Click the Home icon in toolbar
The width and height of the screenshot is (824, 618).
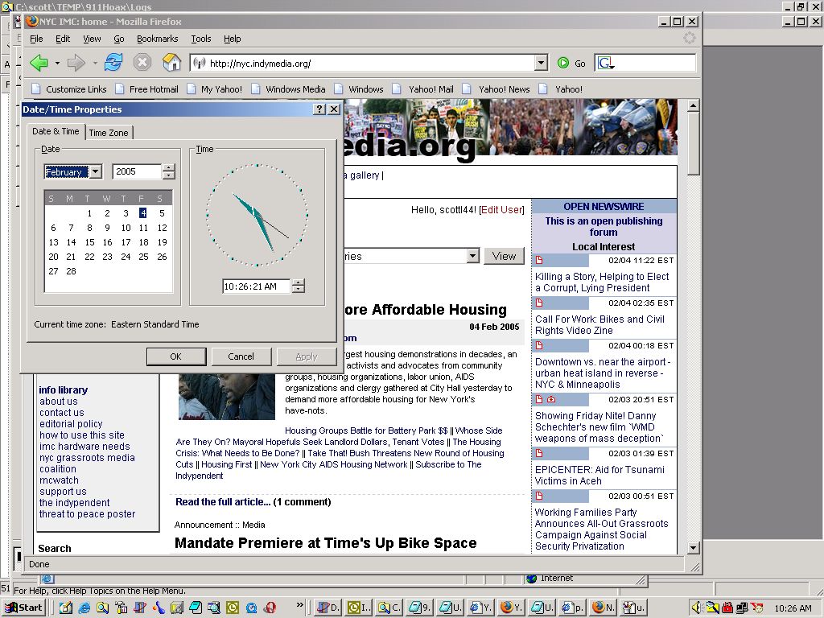(x=171, y=63)
